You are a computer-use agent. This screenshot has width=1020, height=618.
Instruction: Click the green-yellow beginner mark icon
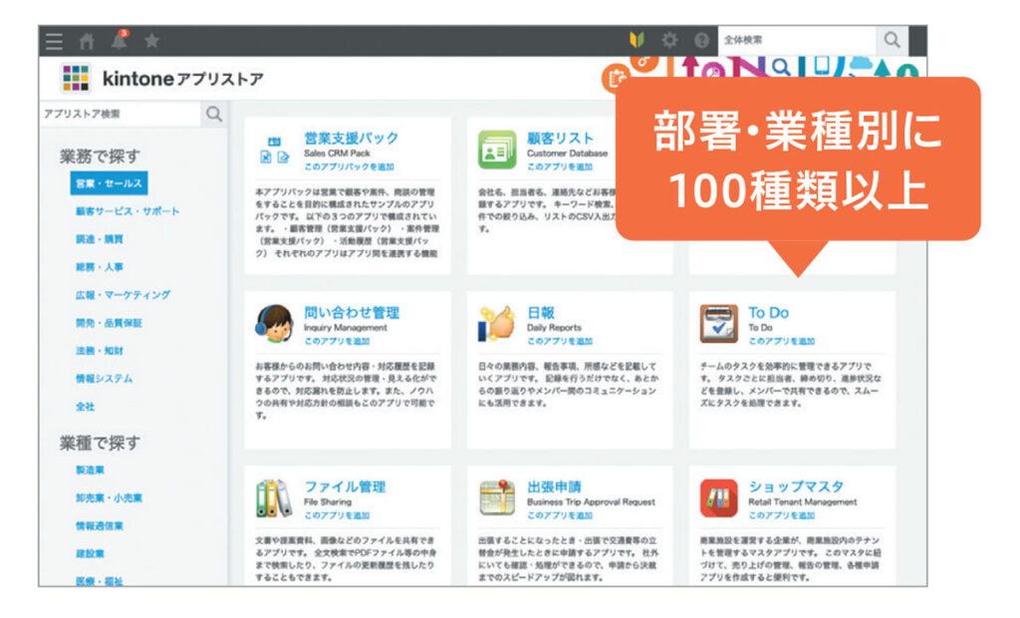point(638,41)
